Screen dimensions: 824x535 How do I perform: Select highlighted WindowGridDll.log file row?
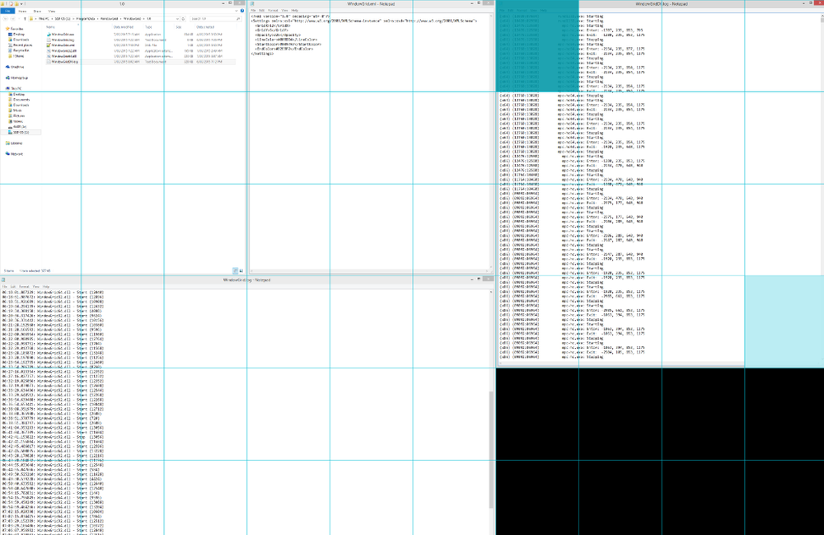pos(141,62)
